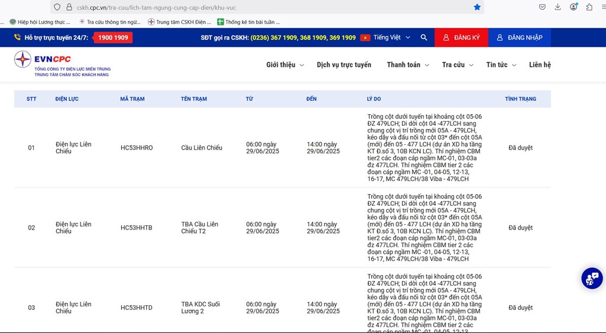Click the ĐĂNG NHẬP button
The height and width of the screenshot is (333, 606).
click(x=519, y=37)
